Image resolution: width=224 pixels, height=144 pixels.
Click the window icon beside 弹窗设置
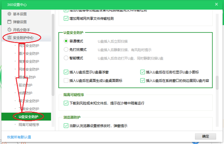click(x=9, y=22)
